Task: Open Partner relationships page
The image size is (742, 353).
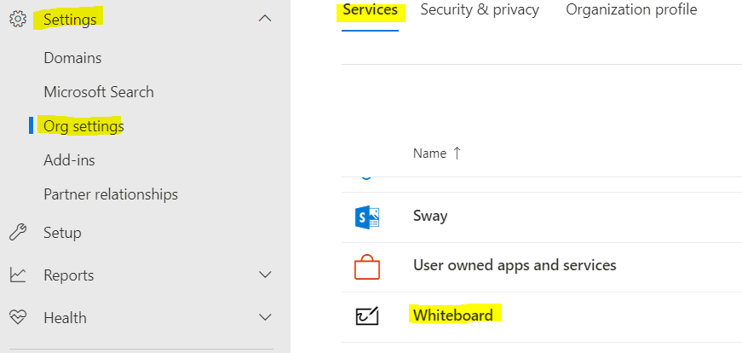Action: coord(111,194)
